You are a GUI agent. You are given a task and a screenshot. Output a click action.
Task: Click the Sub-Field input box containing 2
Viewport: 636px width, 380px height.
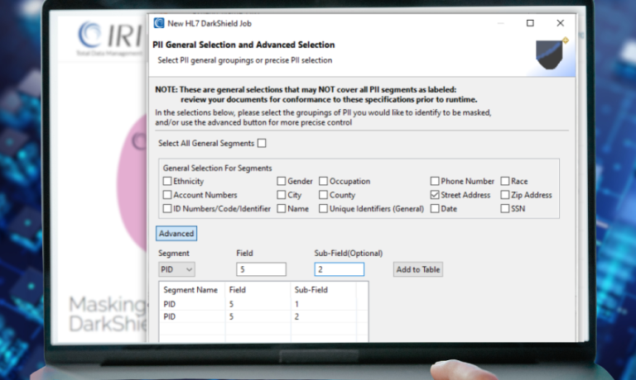pyautogui.click(x=339, y=269)
